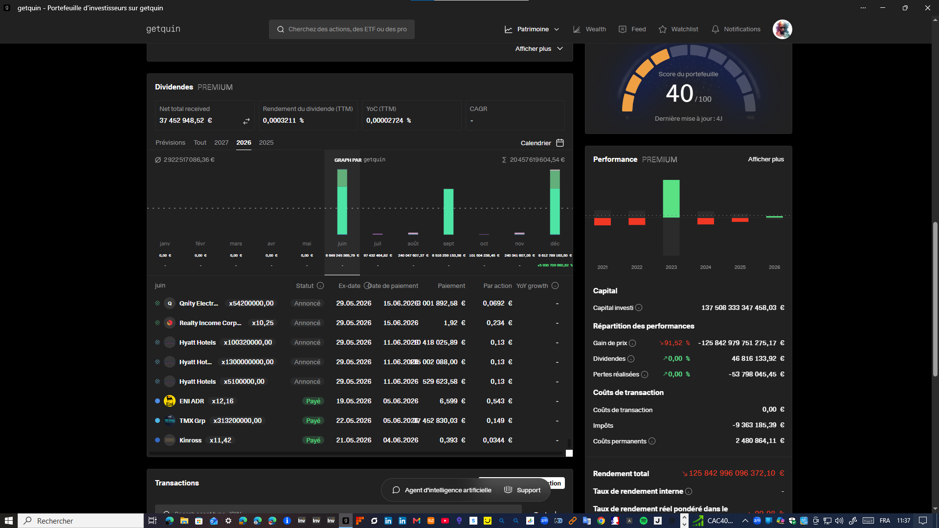Expand the Patrimoine dropdown menu

click(532, 29)
